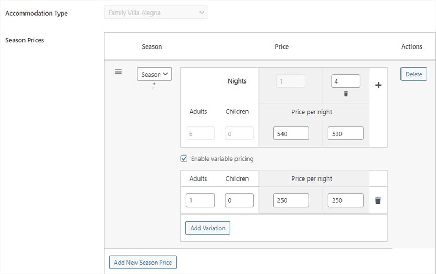Click the plus icon to add nights column

(378, 85)
